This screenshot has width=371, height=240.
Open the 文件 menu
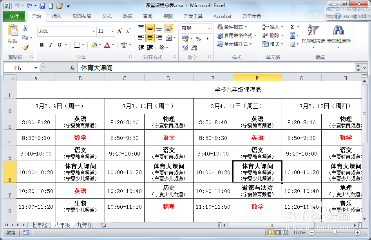coord(14,16)
